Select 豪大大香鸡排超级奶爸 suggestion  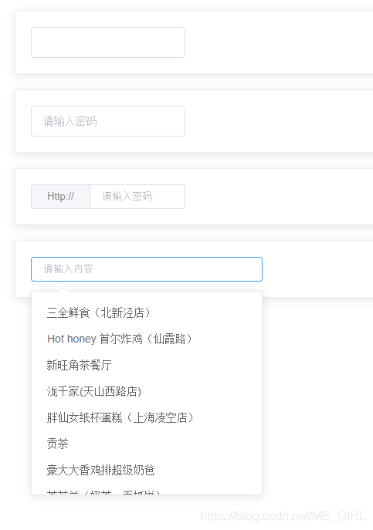pos(147,470)
